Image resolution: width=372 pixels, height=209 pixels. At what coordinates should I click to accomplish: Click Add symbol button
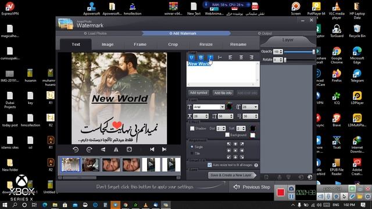click(199, 93)
